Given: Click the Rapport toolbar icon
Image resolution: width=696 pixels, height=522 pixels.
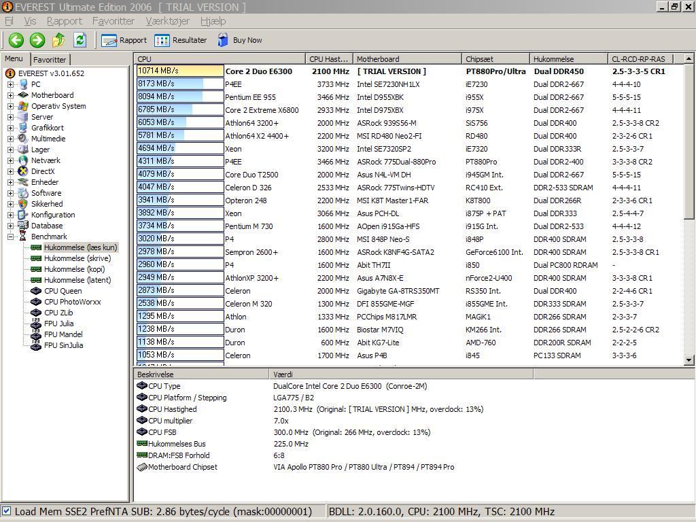Looking at the screenshot, I should tap(109, 40).
